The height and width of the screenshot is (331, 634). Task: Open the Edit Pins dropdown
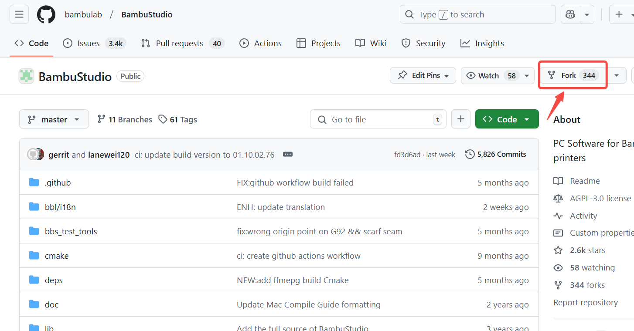[x=423, y=75]
